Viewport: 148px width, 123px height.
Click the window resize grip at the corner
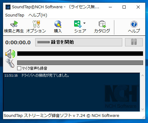pyautogui.click(x=143, y=117)
